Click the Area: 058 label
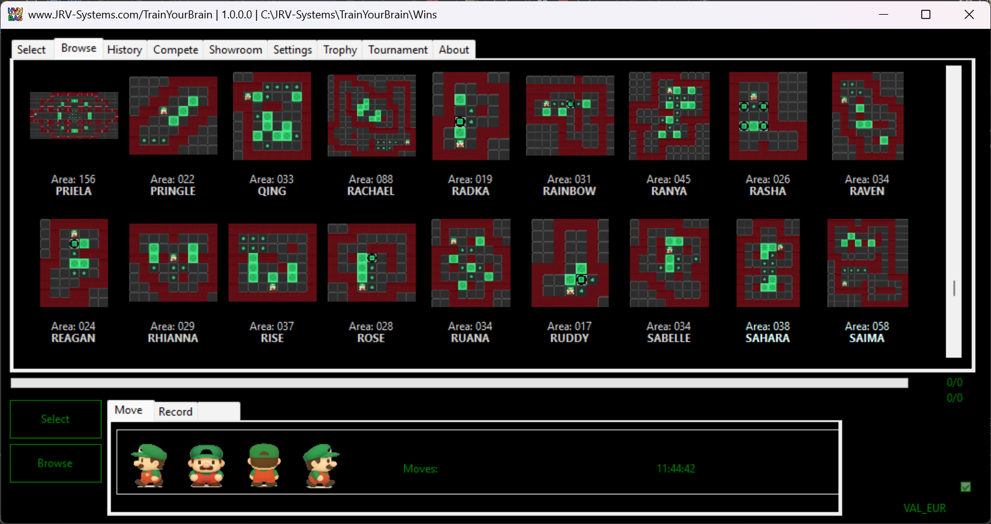Image resolution: width=991 pixels, height=524 pixels. point(867,326)
